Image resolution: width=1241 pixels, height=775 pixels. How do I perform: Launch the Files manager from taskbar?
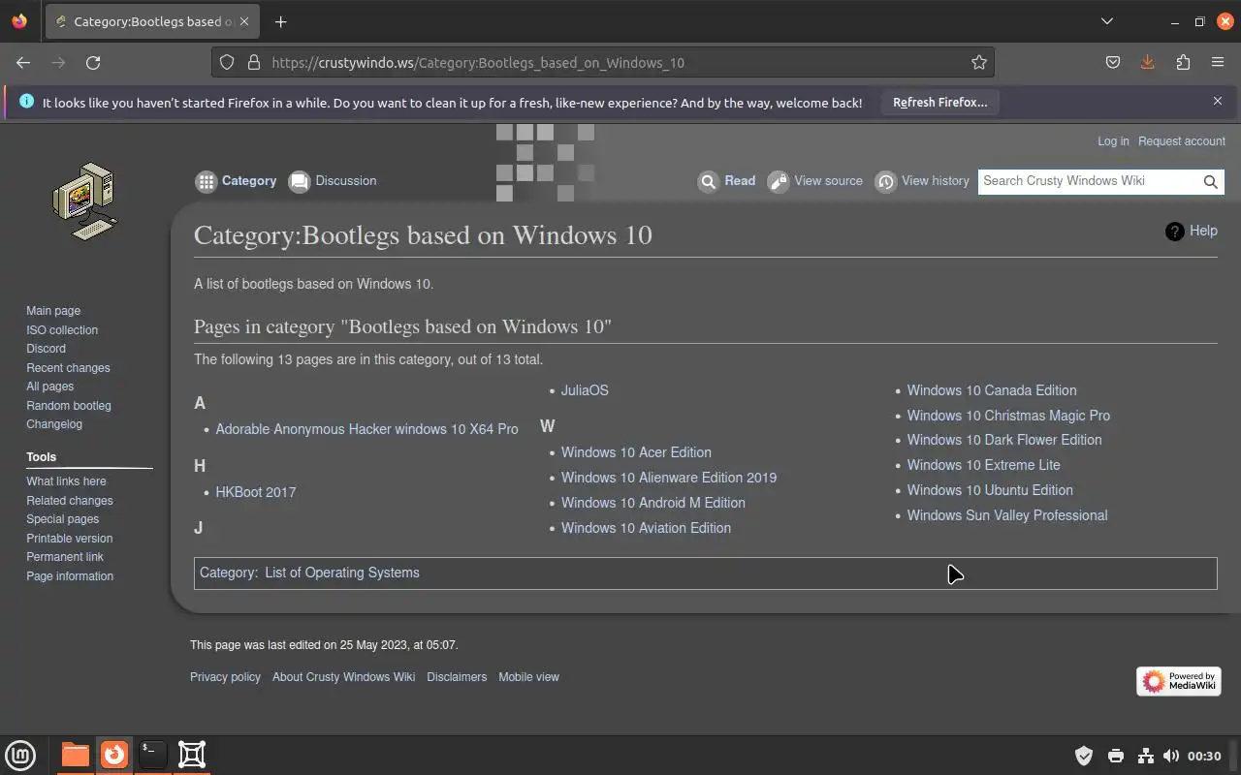[75, 755]
